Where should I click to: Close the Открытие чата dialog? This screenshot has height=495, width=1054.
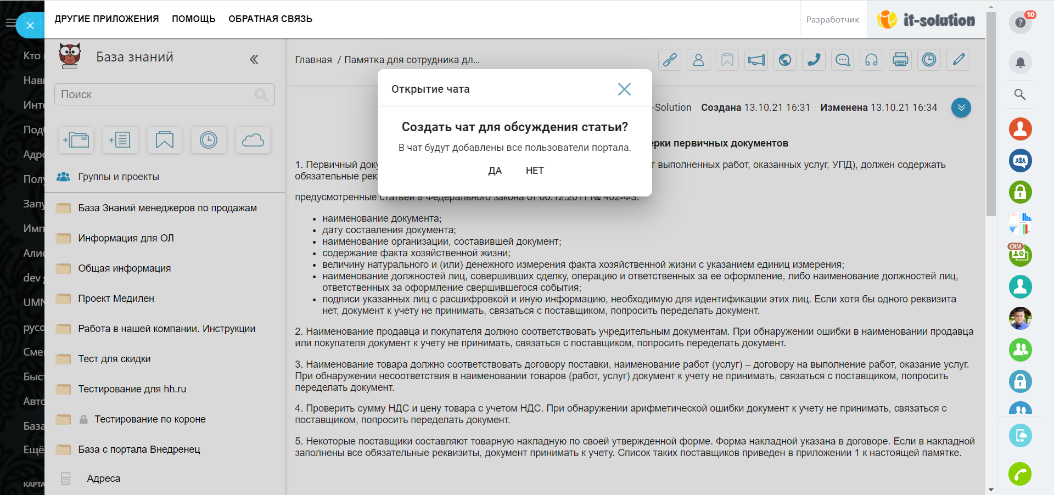pyautogui.click(x=624, y=89)
